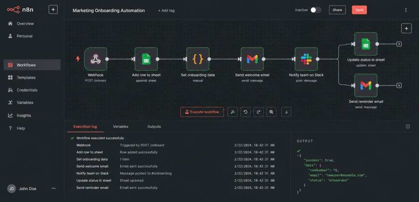Click the Execute workflow button
Screen dimensions: 419x202
pyautogui.click(x=202, y=112)
